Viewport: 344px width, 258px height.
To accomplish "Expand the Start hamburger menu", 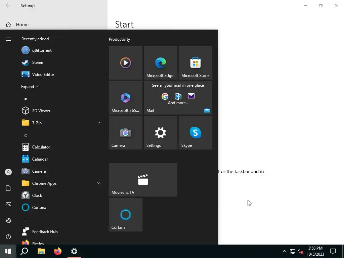I will coord(8,39).
